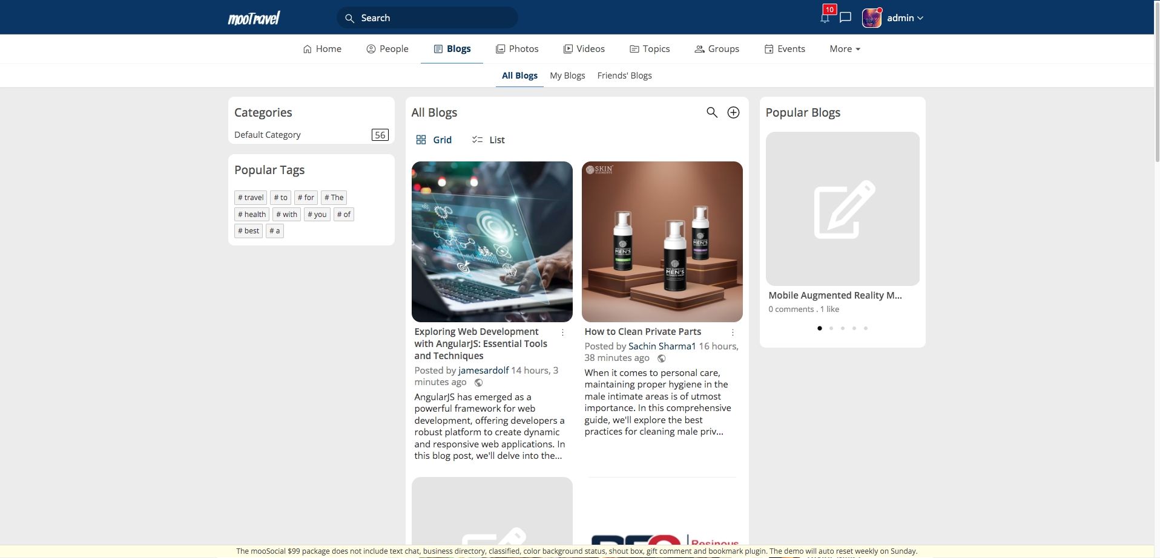Click the mooTravel logo

point(254,18)
